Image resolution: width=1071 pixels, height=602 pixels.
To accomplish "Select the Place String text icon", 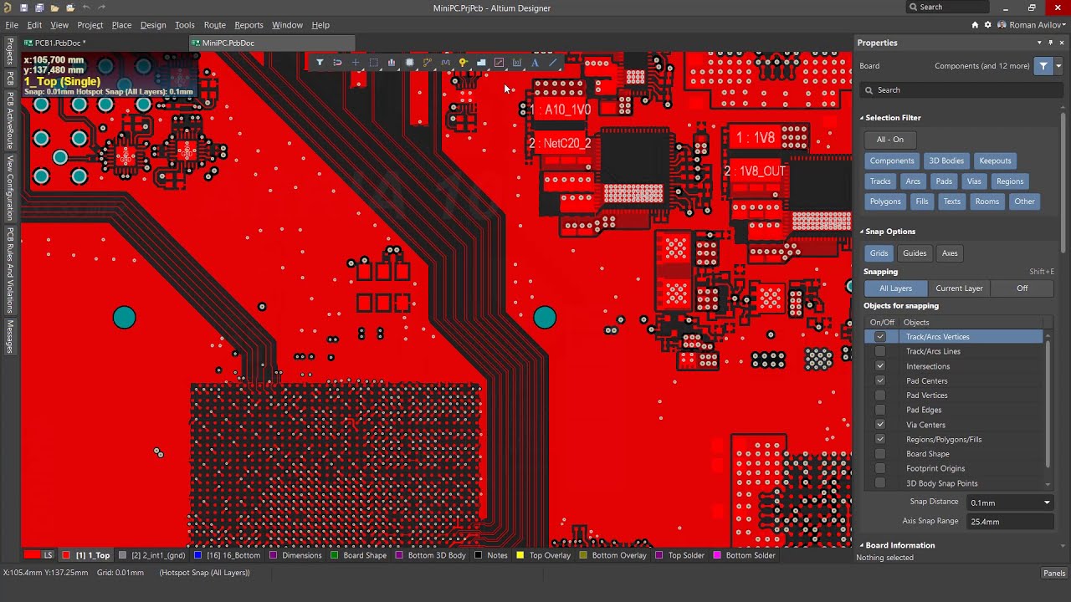I will pyautogui.click(x=535, y=63).
